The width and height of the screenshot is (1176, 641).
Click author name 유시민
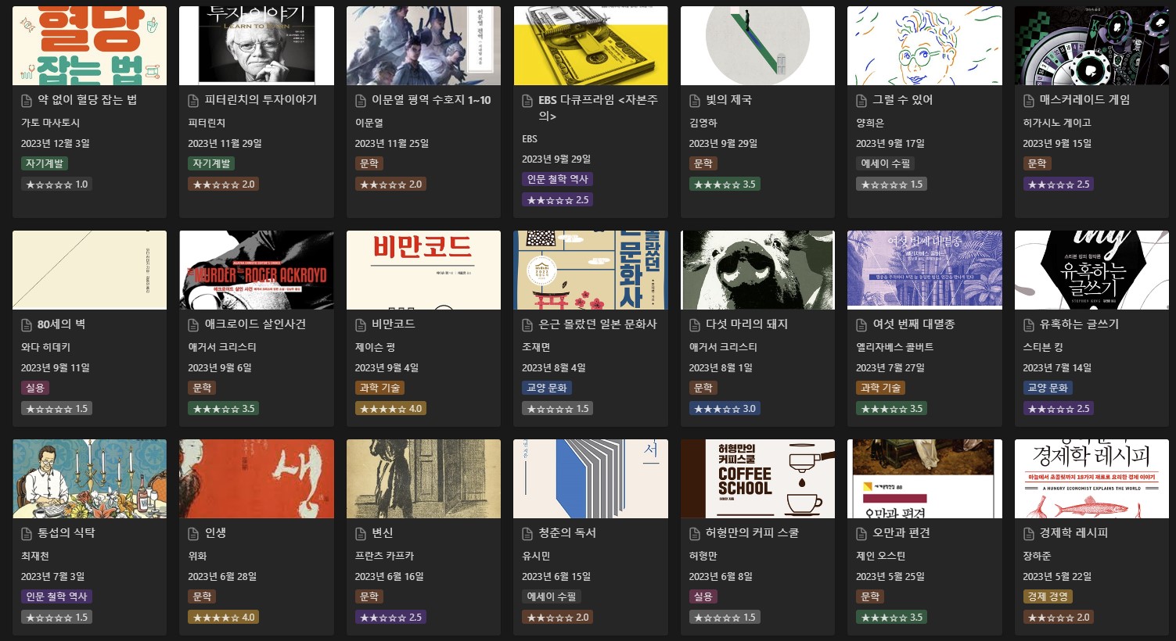click(536, 556)
